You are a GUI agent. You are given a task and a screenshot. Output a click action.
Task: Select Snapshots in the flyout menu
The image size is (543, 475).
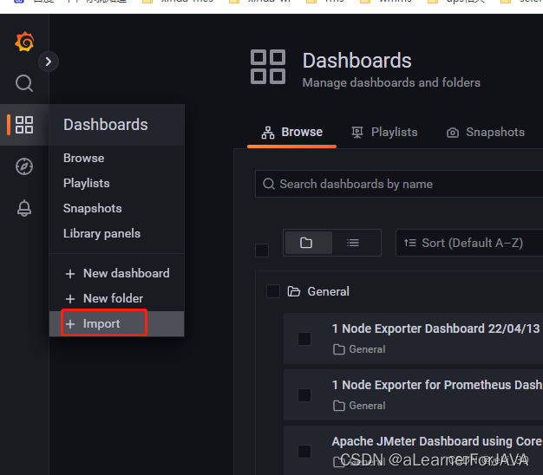click(93, 208)
